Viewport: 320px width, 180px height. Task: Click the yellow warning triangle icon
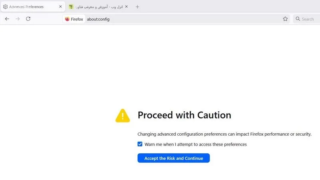[123, 116]
